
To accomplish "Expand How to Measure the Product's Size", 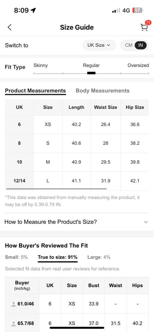I will coord(77,222).
